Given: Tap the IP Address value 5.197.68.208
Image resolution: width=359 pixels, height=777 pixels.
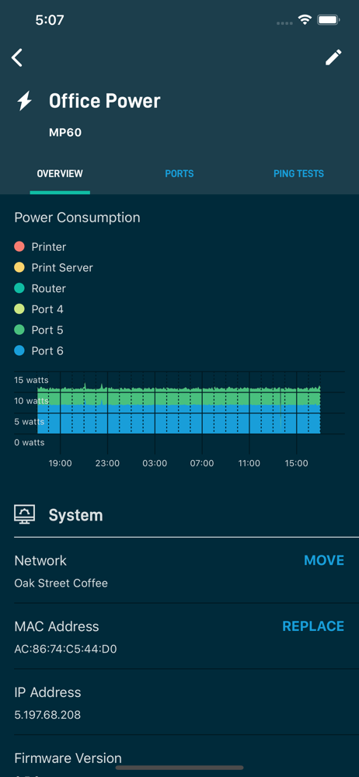Looking at the screenshot, I should [47, 715].
